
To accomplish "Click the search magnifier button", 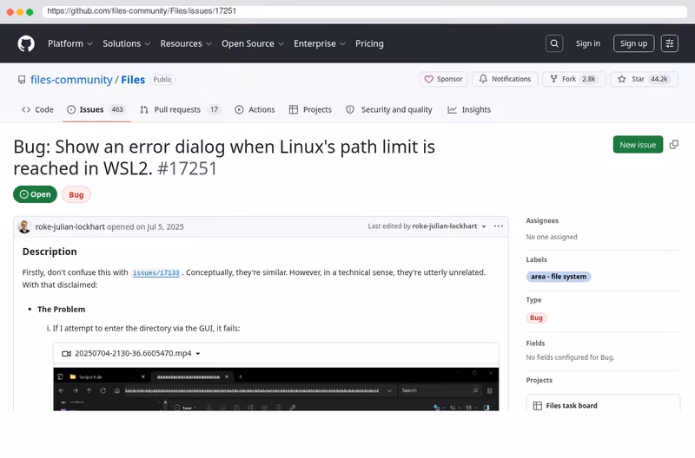I will [554, 43].
